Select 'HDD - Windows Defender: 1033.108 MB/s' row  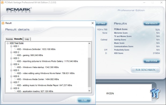pyautogui.click(x=36, y=49)
